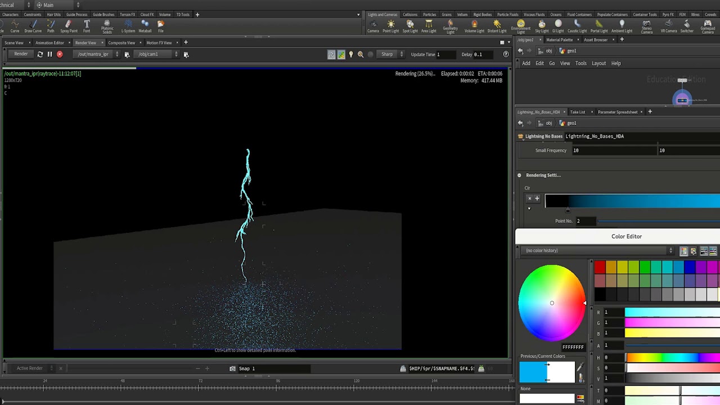Open the color history dropdown

597,250
